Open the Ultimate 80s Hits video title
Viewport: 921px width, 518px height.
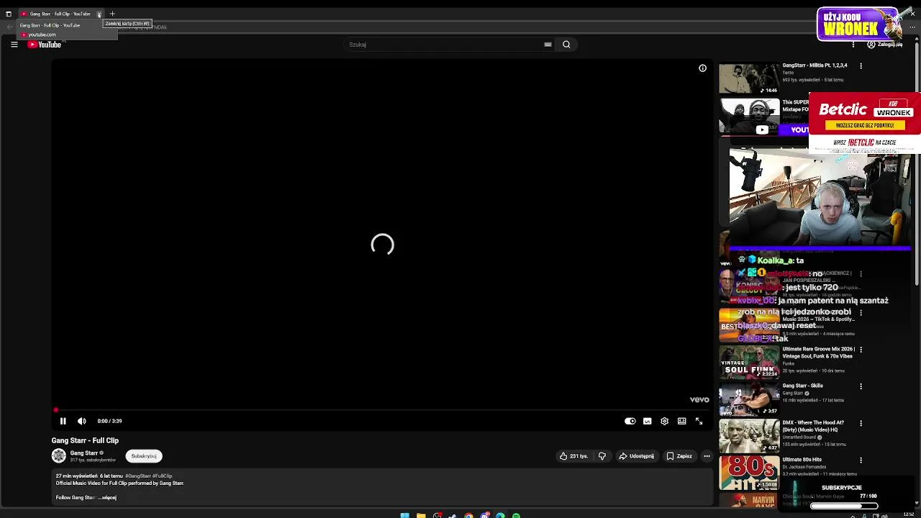tap(802, 459)
